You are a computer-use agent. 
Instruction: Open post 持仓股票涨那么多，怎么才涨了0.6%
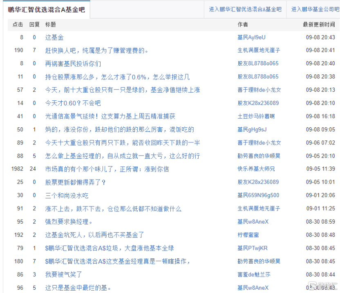(117, 77)
